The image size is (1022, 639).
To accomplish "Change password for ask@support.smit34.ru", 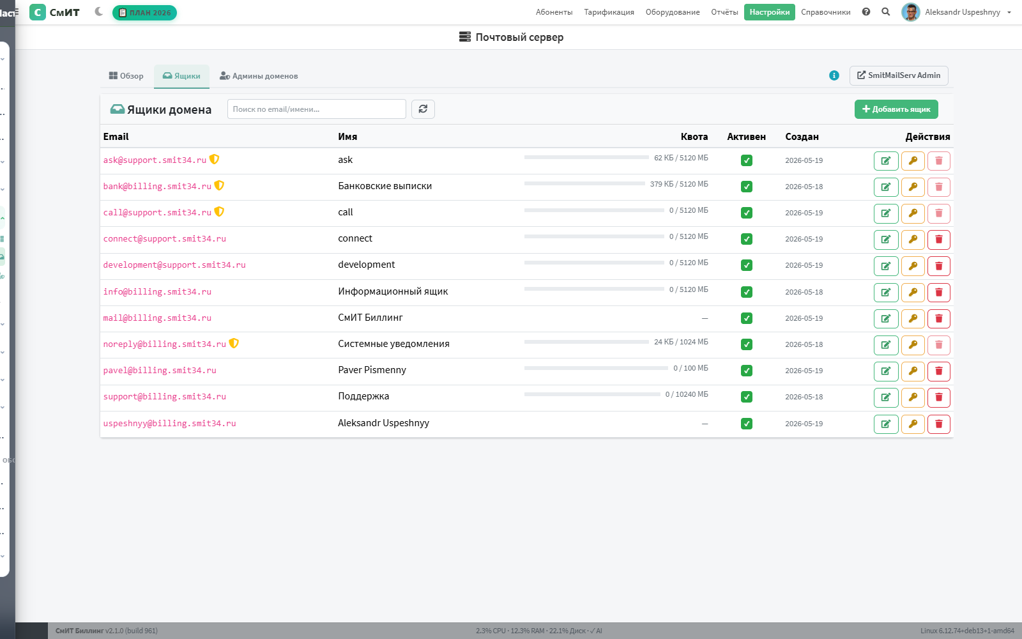I will (x=913, y=161).
